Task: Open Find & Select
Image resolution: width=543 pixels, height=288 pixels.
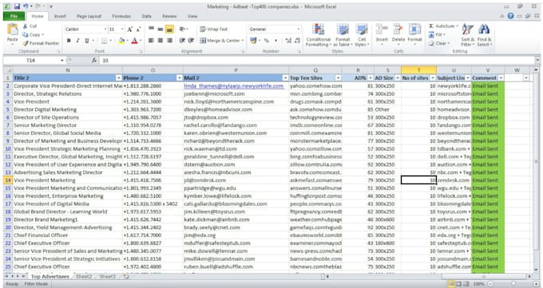Action: pyautogui.click(x=484, y=35)
